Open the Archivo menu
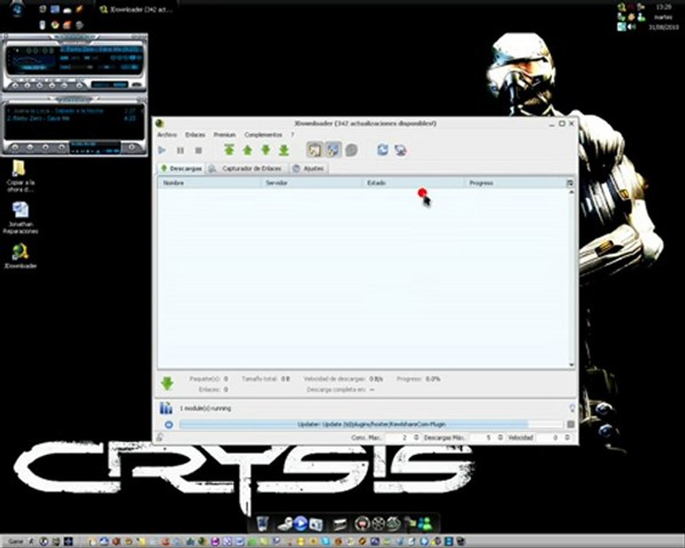This screenshot has height=548, width=685. pyautogui.click(x=167, y=135)
